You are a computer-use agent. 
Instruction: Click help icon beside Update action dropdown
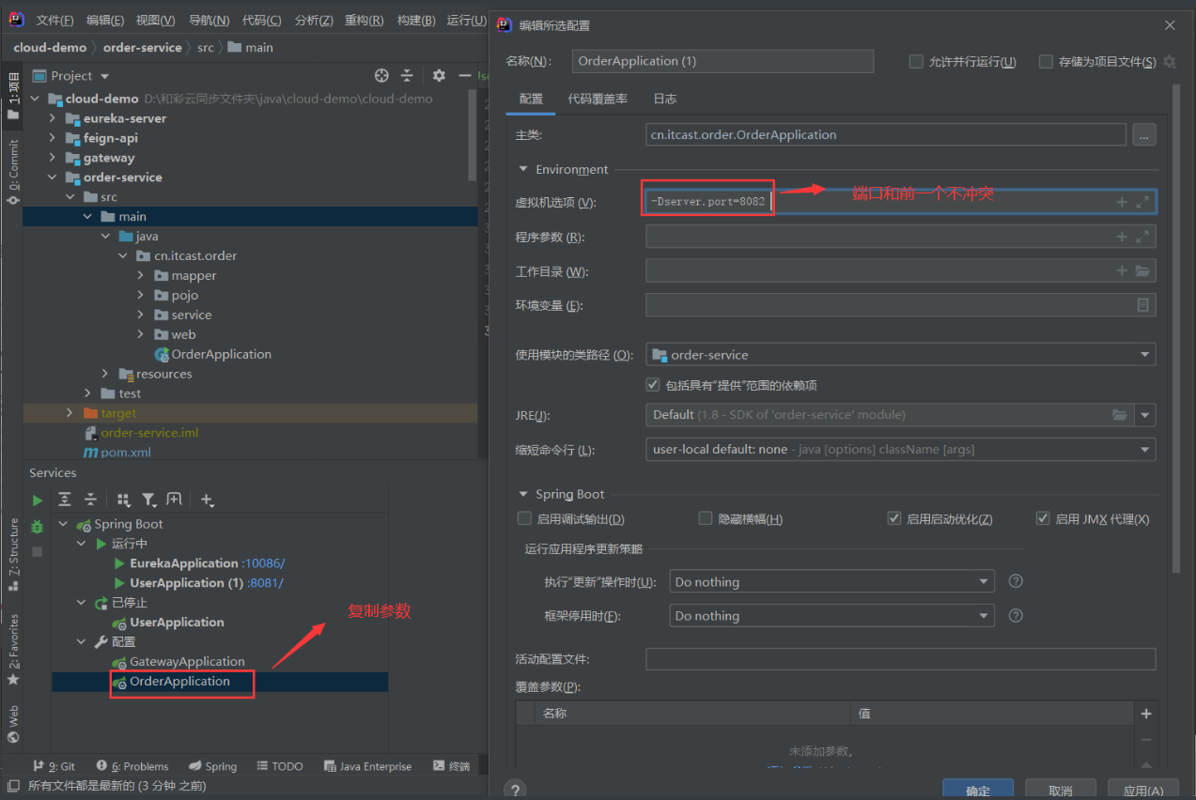1016,581
